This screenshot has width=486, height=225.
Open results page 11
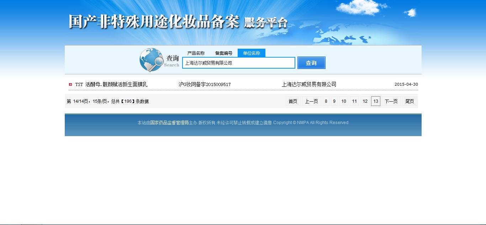pos(354,101)
